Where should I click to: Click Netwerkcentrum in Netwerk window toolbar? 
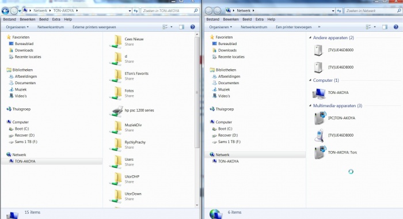(254, 27)
